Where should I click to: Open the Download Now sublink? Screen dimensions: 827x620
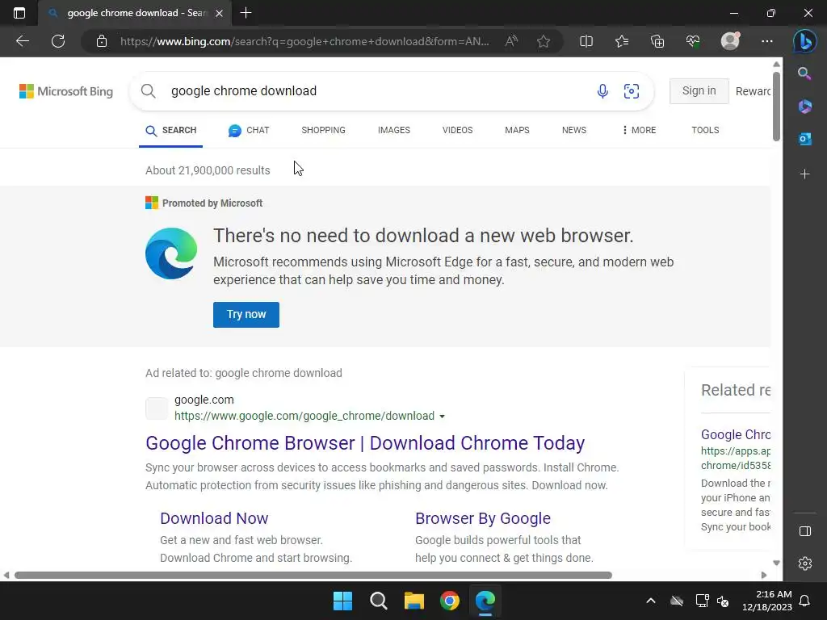pyautogui.click(x=214, y=518)
